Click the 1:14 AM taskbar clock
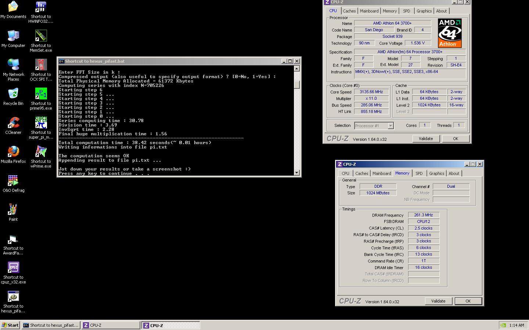Screen dimensions: 529x330 pos(517,325)
